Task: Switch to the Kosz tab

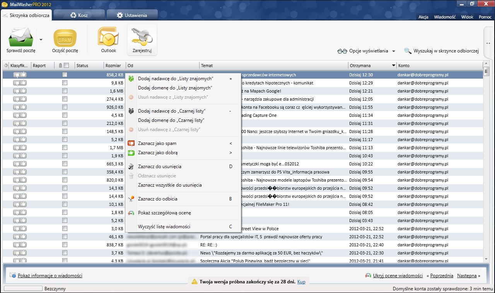Action: 79,15
